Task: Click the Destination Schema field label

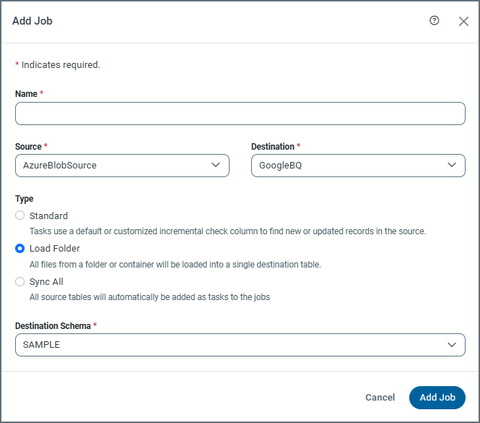Action: click(53, 326)
